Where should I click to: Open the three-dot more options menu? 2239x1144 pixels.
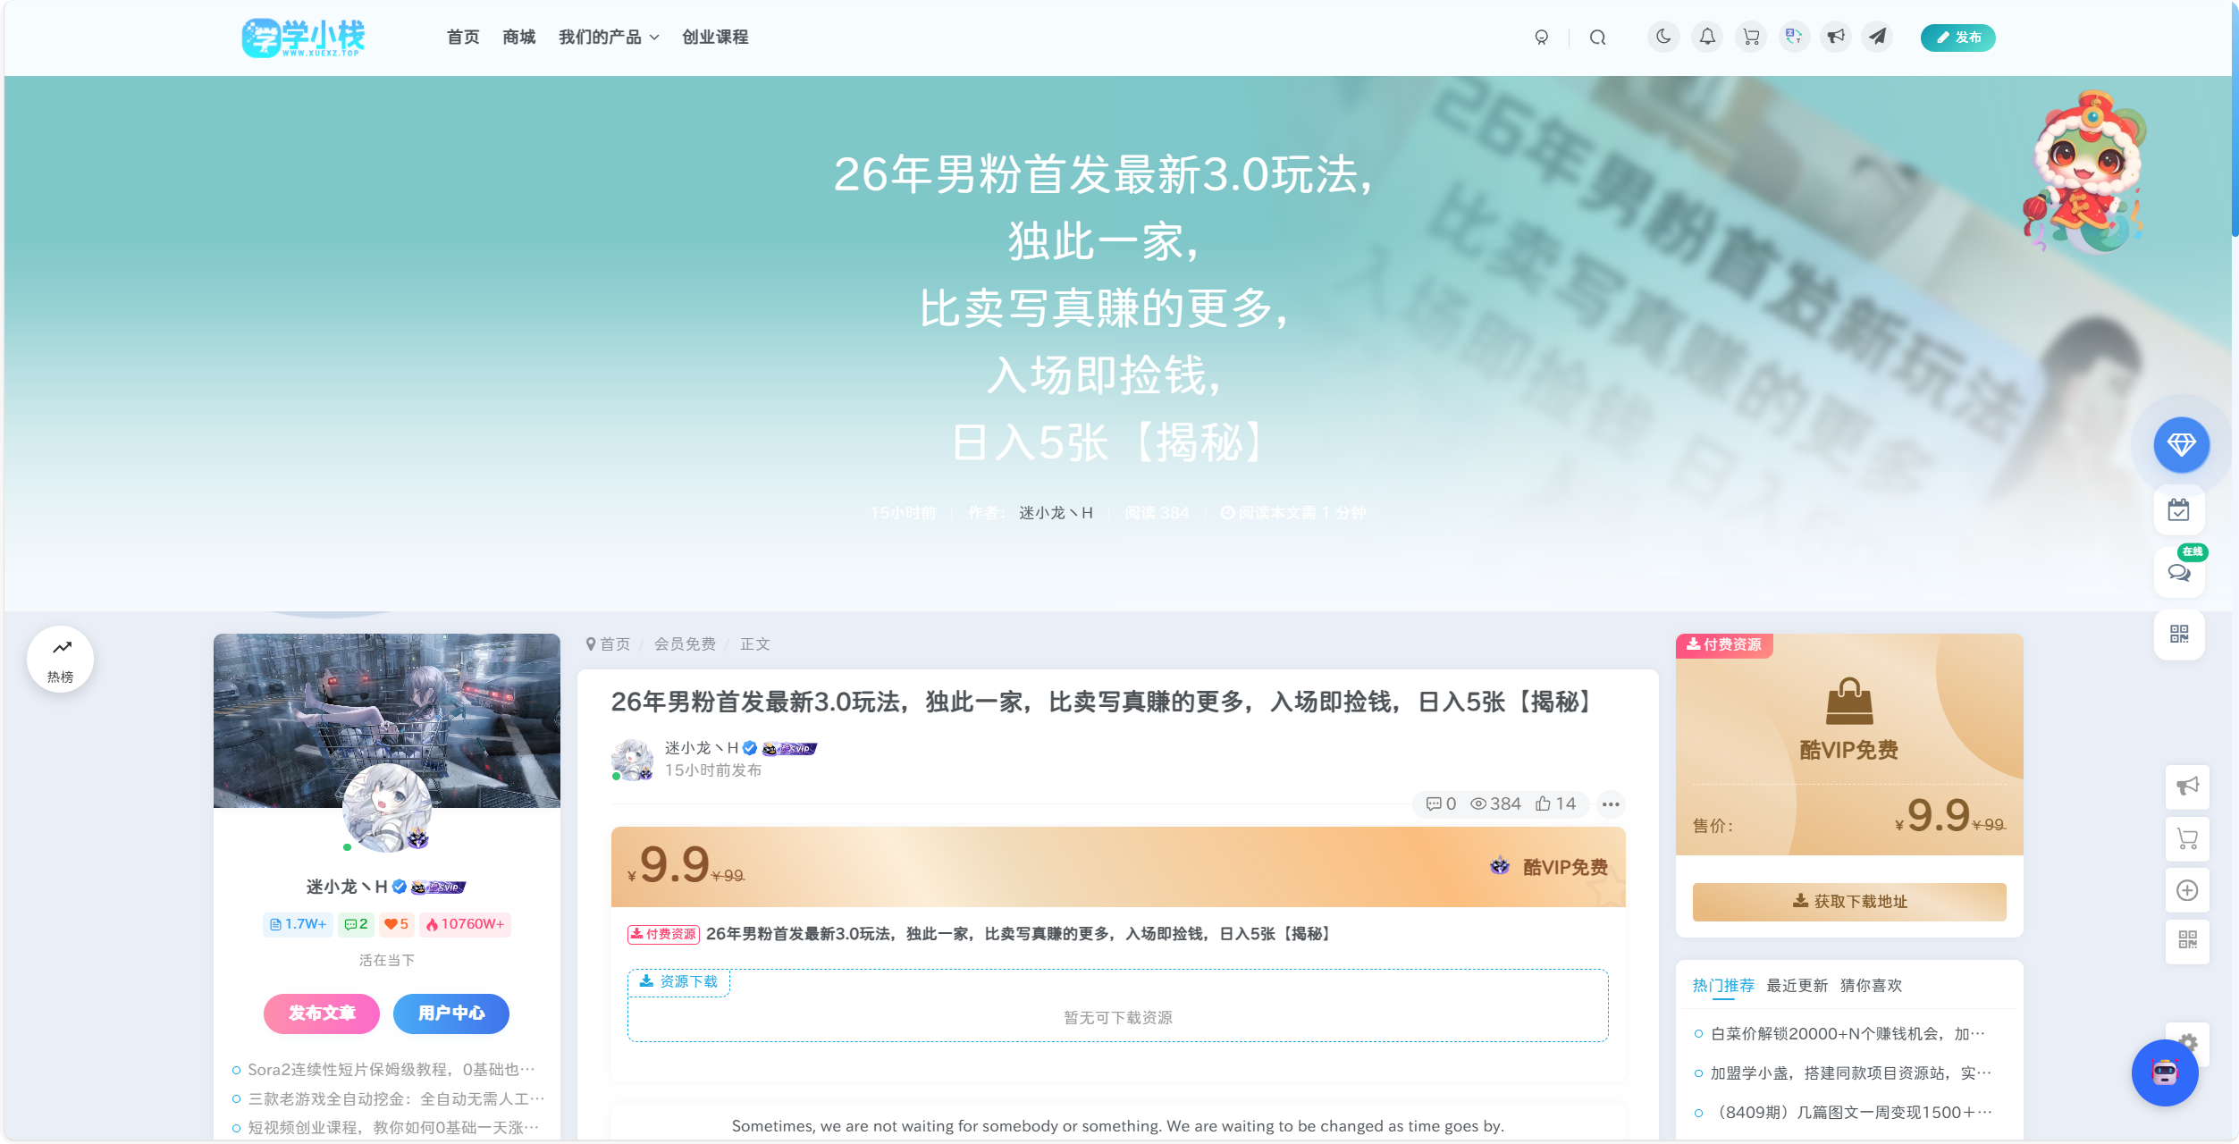pos(1611,804)
